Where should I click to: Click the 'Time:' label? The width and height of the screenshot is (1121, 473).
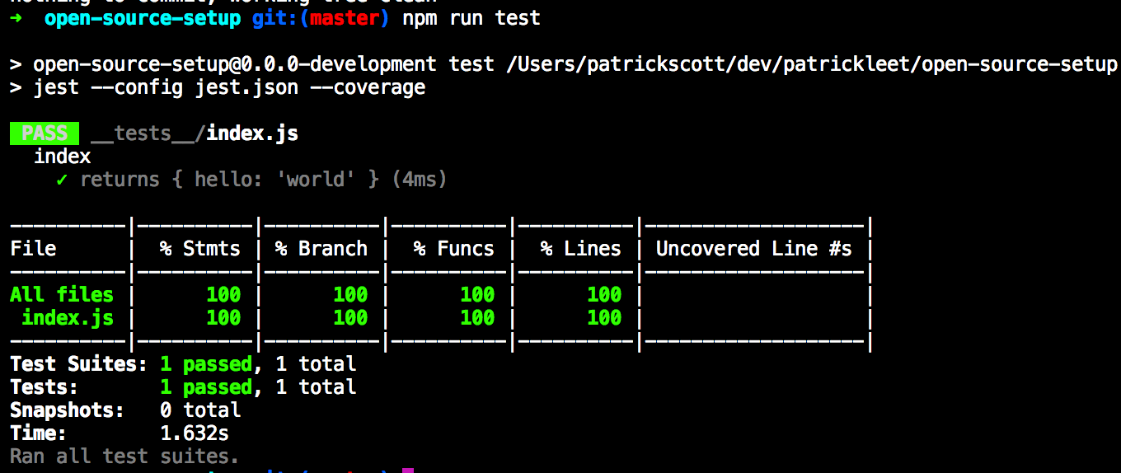pos(39,433)
